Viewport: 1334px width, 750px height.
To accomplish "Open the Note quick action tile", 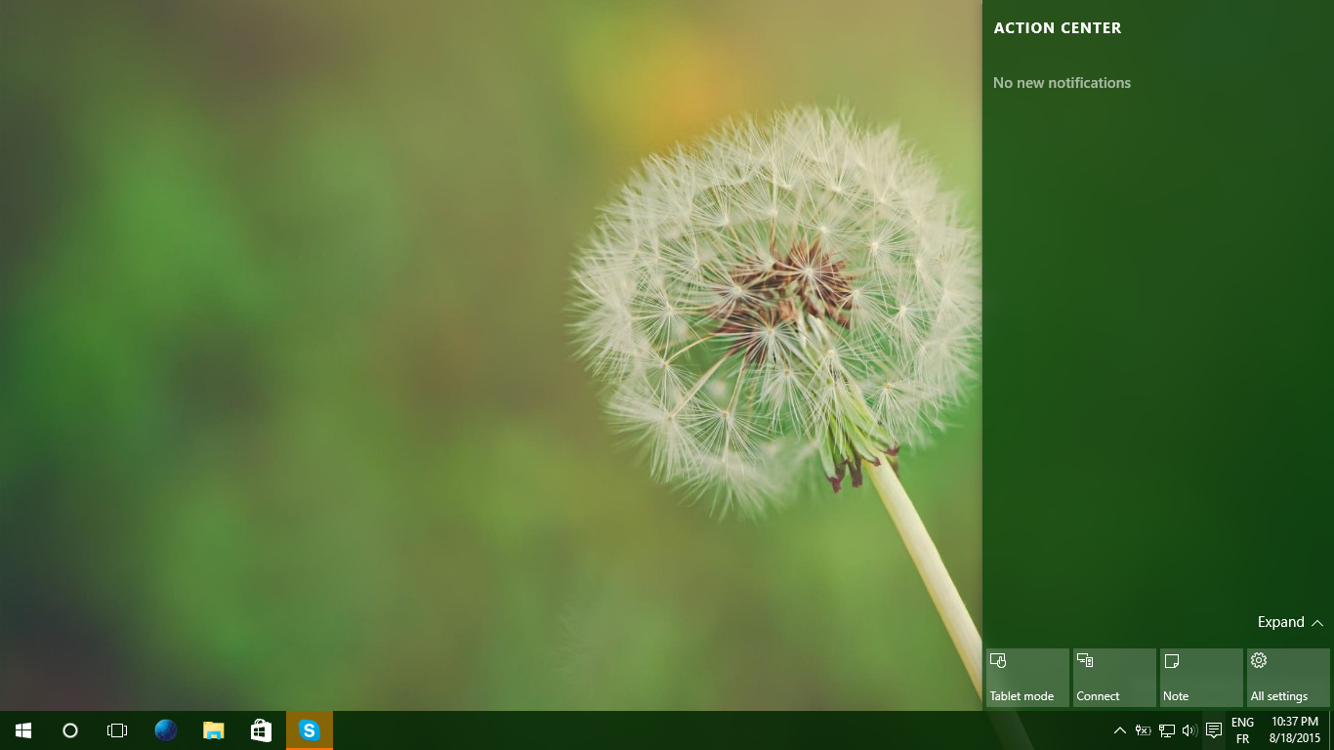I will (x=1201, y=678).
